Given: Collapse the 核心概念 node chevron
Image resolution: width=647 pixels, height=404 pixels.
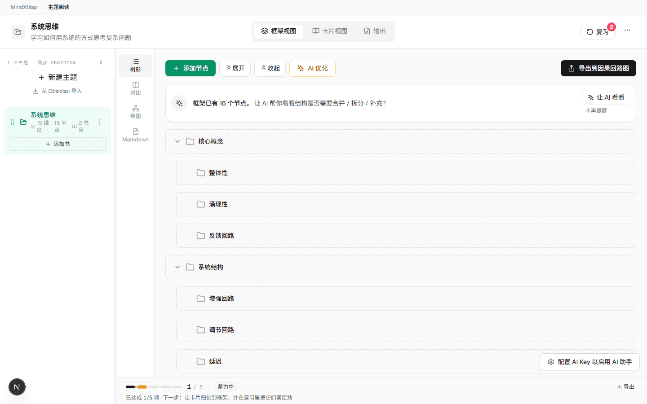Looking at the screenshot, I should pos(177,141).
